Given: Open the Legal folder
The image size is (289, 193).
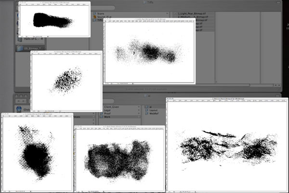Looking at the screenshot, I should (x=107, y=110).
